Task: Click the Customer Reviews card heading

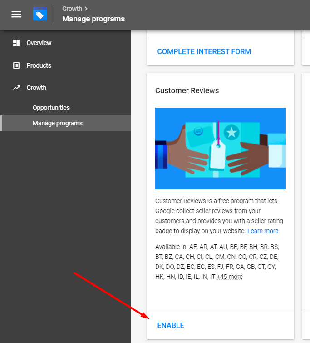Action: click(187, 90)
